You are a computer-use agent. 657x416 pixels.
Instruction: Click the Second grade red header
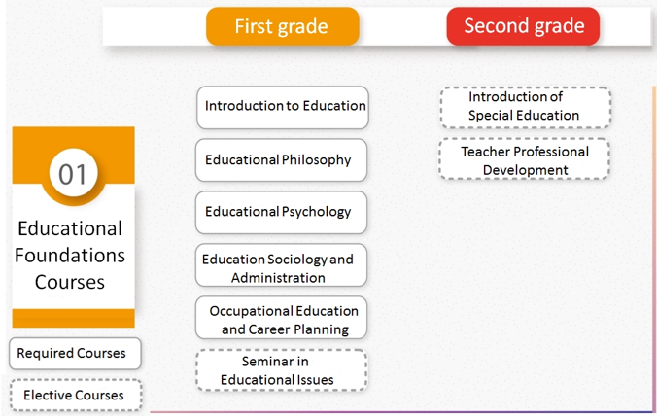click(x=523, y=26)
